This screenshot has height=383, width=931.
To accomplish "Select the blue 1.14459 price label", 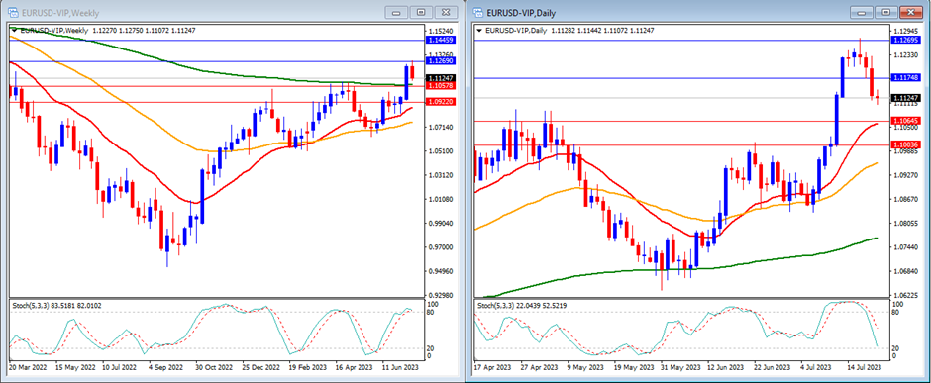I will coord(441,40).
